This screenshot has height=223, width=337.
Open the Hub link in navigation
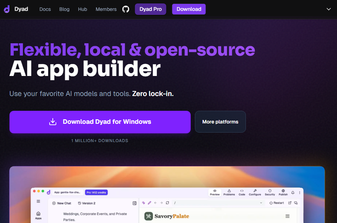[83, 9]
